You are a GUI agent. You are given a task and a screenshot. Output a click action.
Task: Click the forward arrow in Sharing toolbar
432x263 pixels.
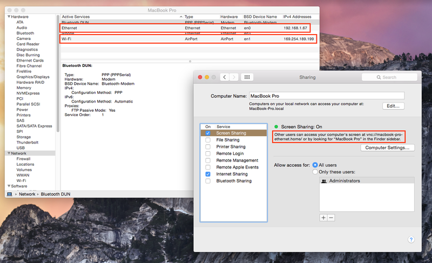pyautogui.click(x=234, y=77)
